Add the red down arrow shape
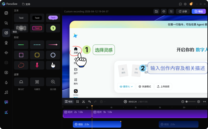The image size is (208, 129). (x=37, y=65)
